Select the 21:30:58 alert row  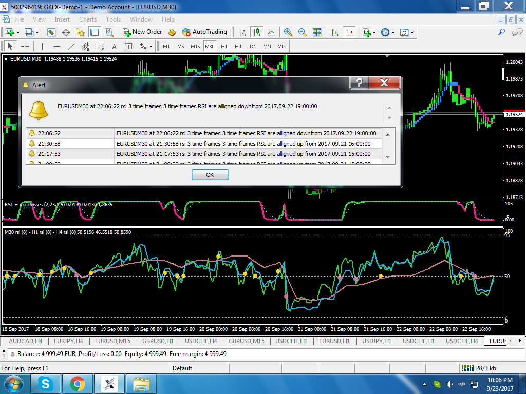coord(204,144)
